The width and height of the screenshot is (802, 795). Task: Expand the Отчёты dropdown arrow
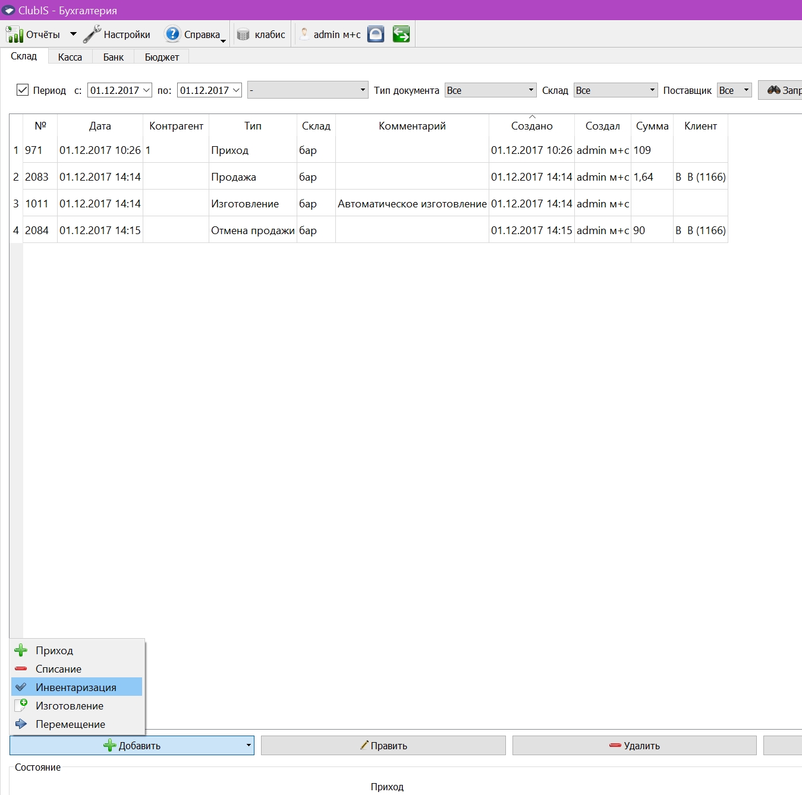coord(73,34)
